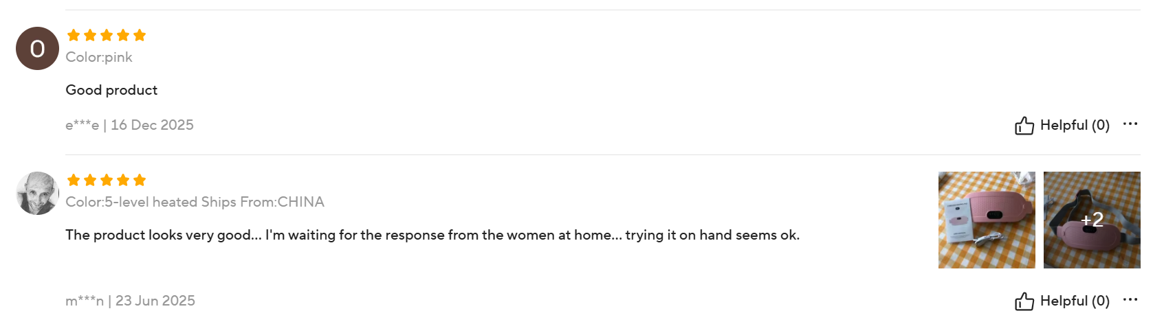Open more options for the 23 Jun review

point(1130,300)
